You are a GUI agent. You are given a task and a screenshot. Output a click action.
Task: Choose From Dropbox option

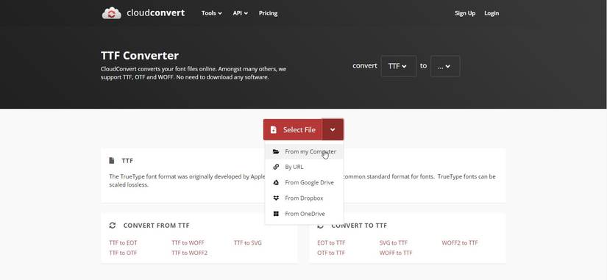(x=304, y=198)
